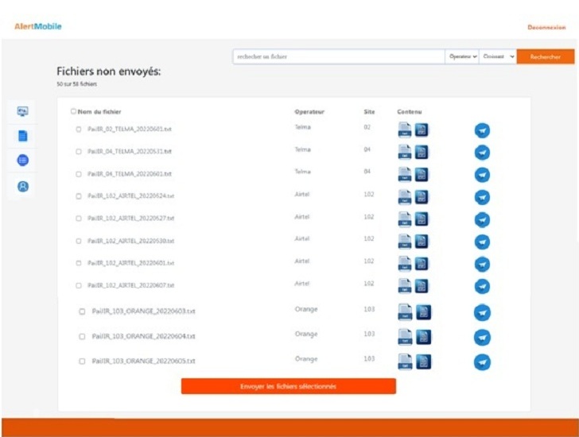
Task: Click the orange Rechercher button
Action: (x=545, y=56)
